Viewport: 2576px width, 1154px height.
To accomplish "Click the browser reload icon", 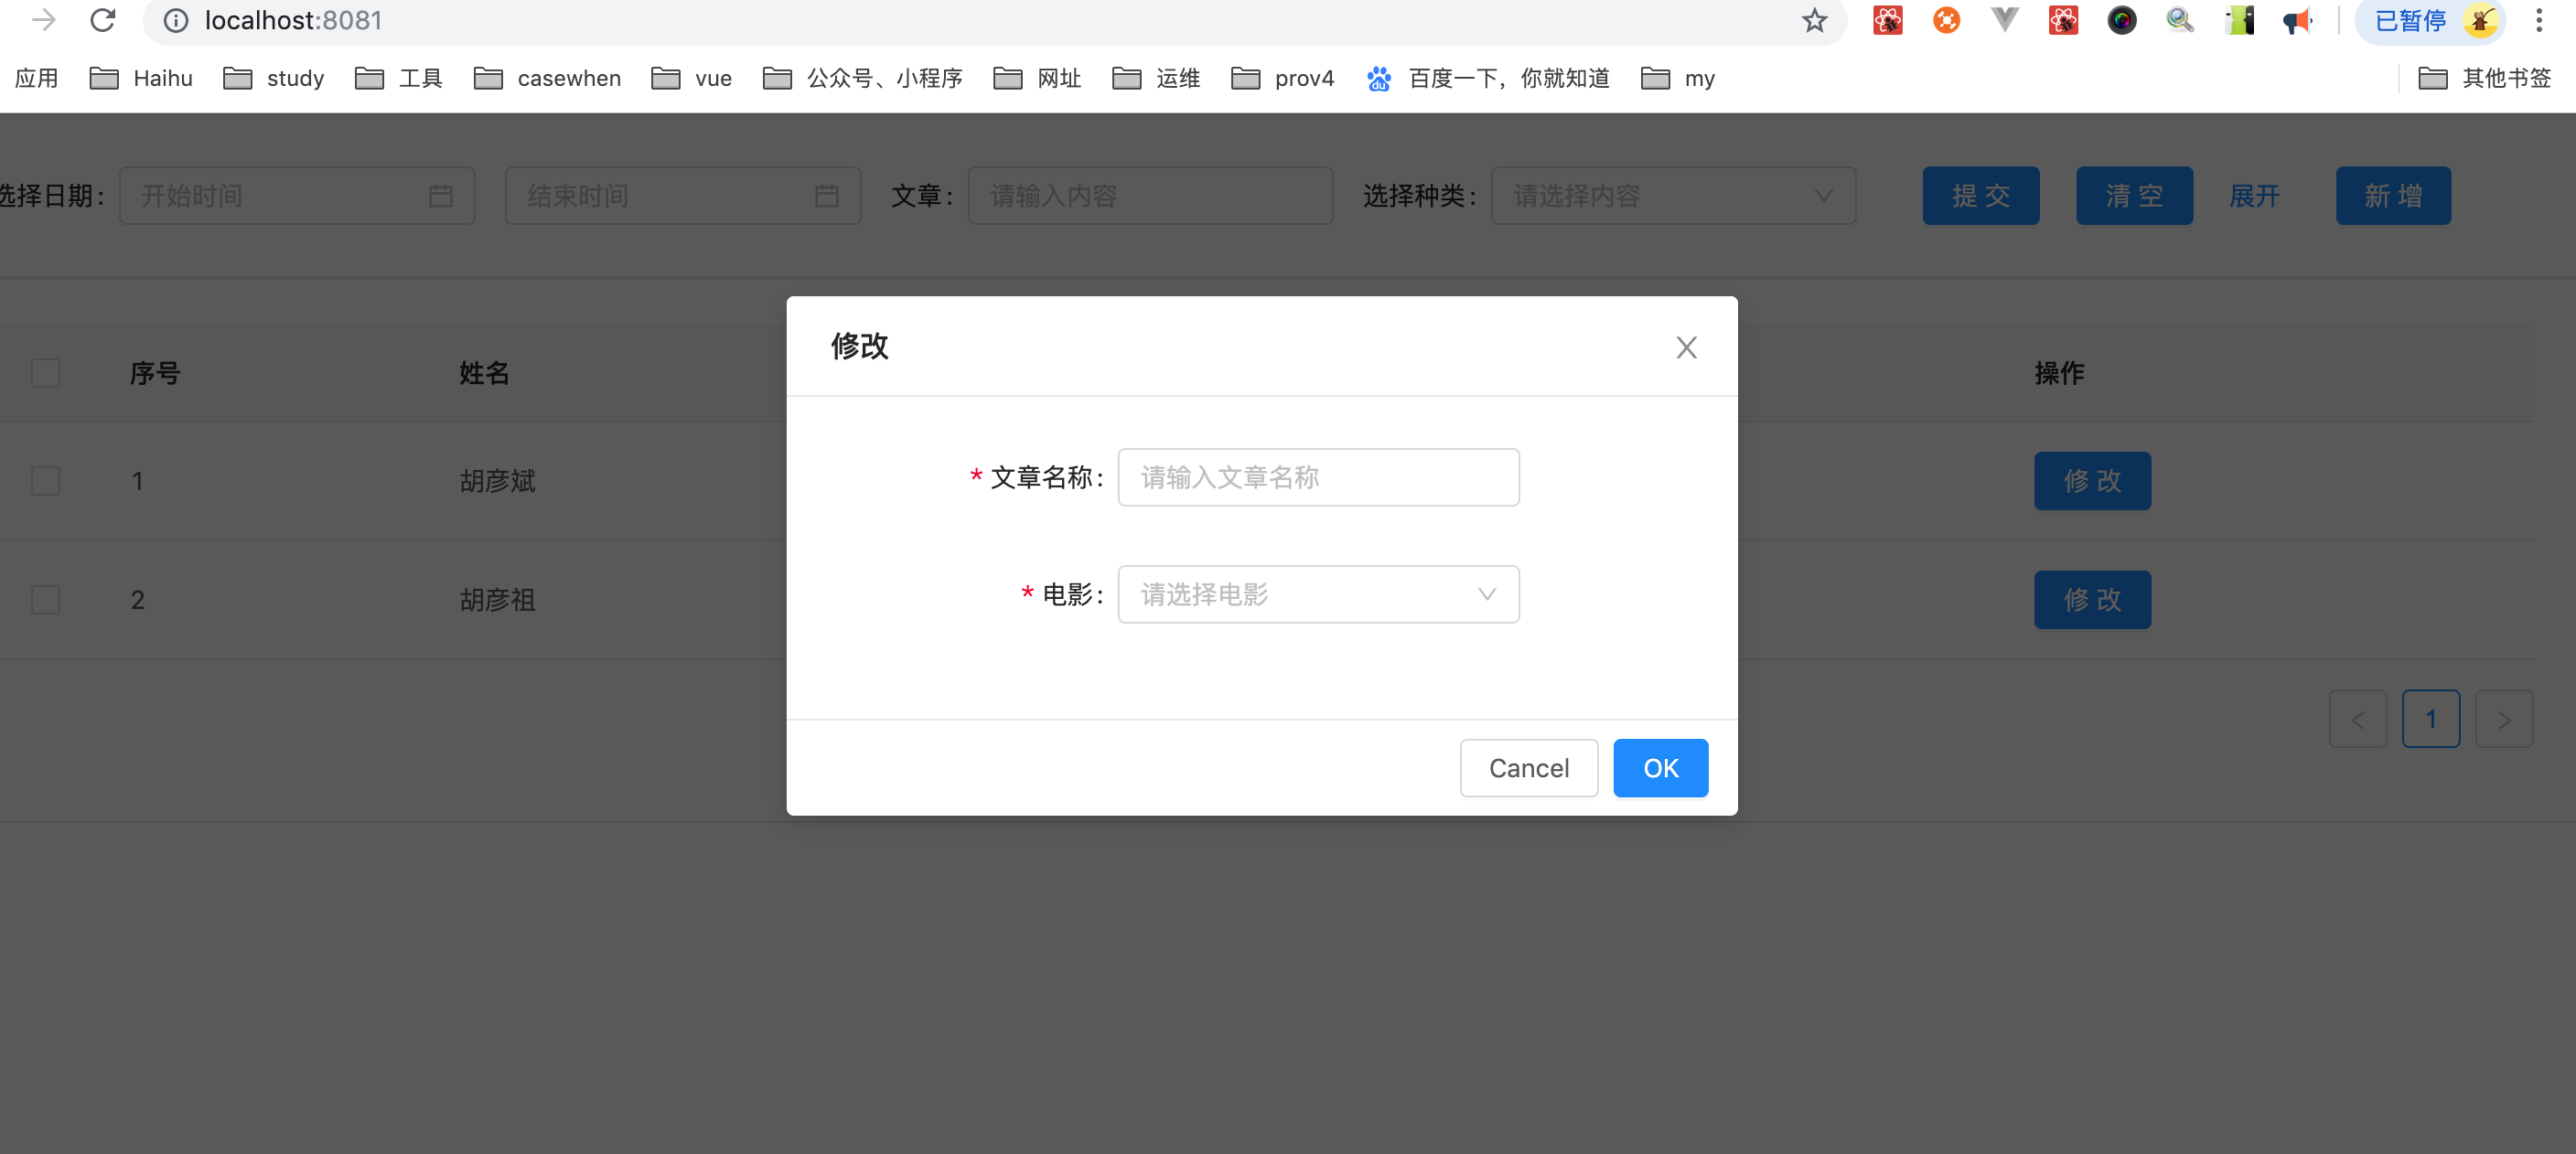I will tap(103, 20).
